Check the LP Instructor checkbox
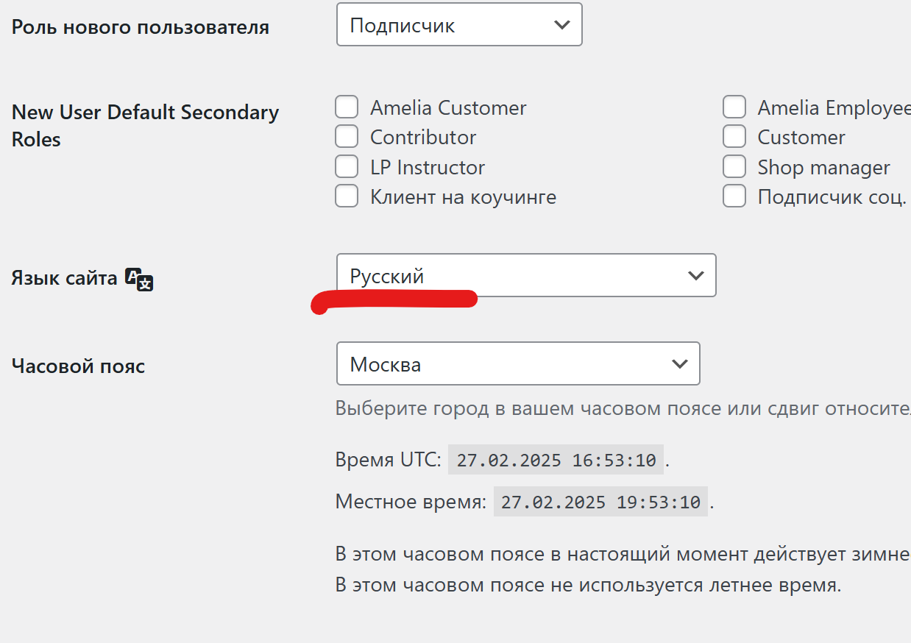 [347, 167]
